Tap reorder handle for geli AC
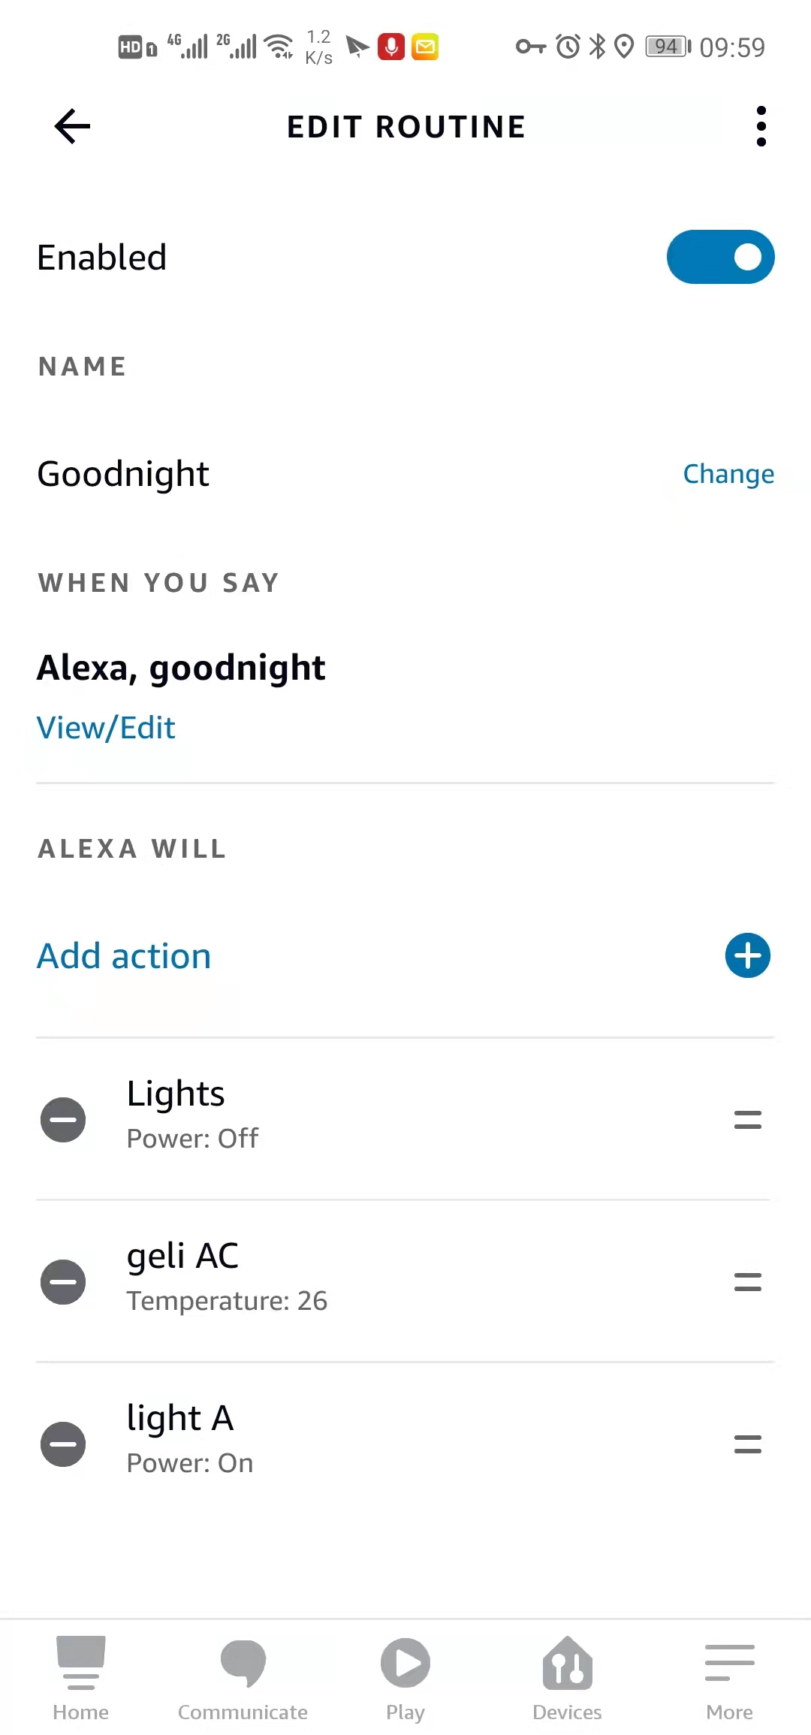This screenshot has width=811, height=1735. click(x=747, y=1281)
